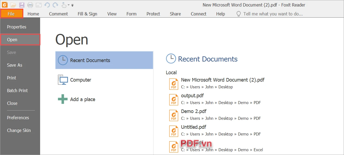
Task: Choose Batch Print in the File sidebar
Action: pyautogui.click(x=20, y=91)
